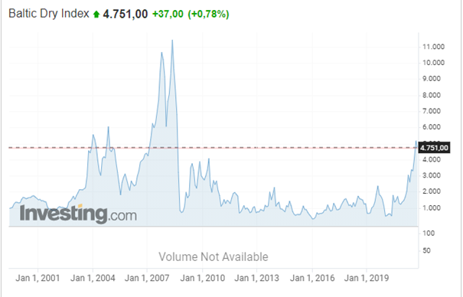The width and height of the screenshot is (463, 297).
Task: Click the Investing.com watermark logo
Action: point(78,214)
